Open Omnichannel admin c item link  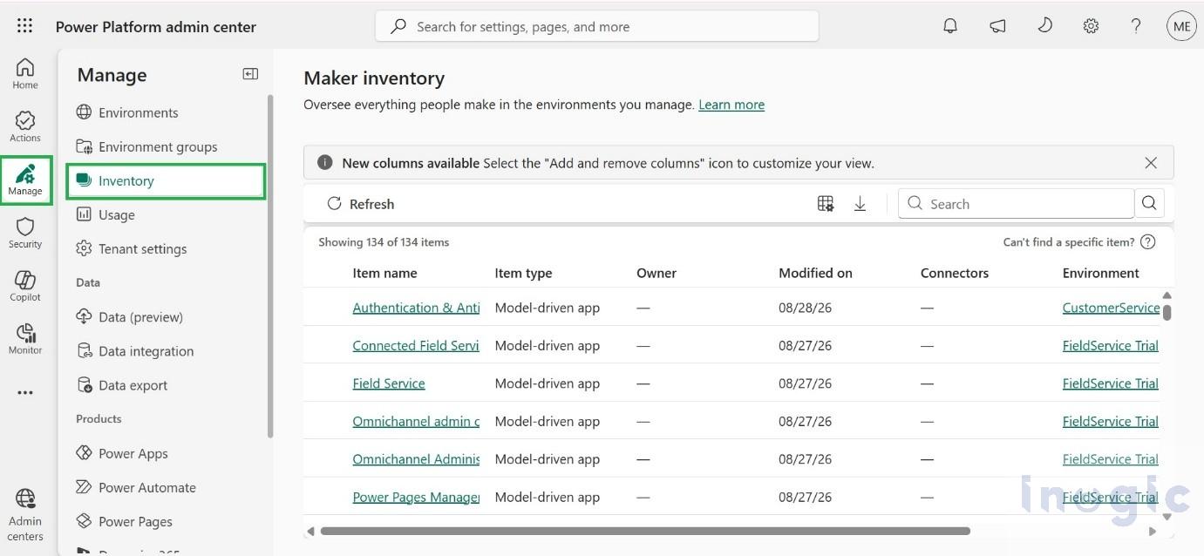point(416,421)
